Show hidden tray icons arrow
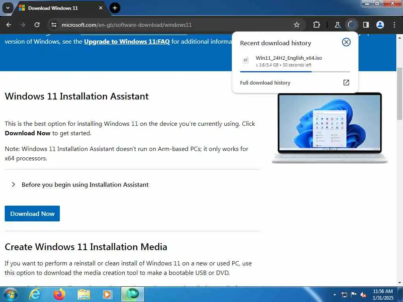 (x=335, y=295)
